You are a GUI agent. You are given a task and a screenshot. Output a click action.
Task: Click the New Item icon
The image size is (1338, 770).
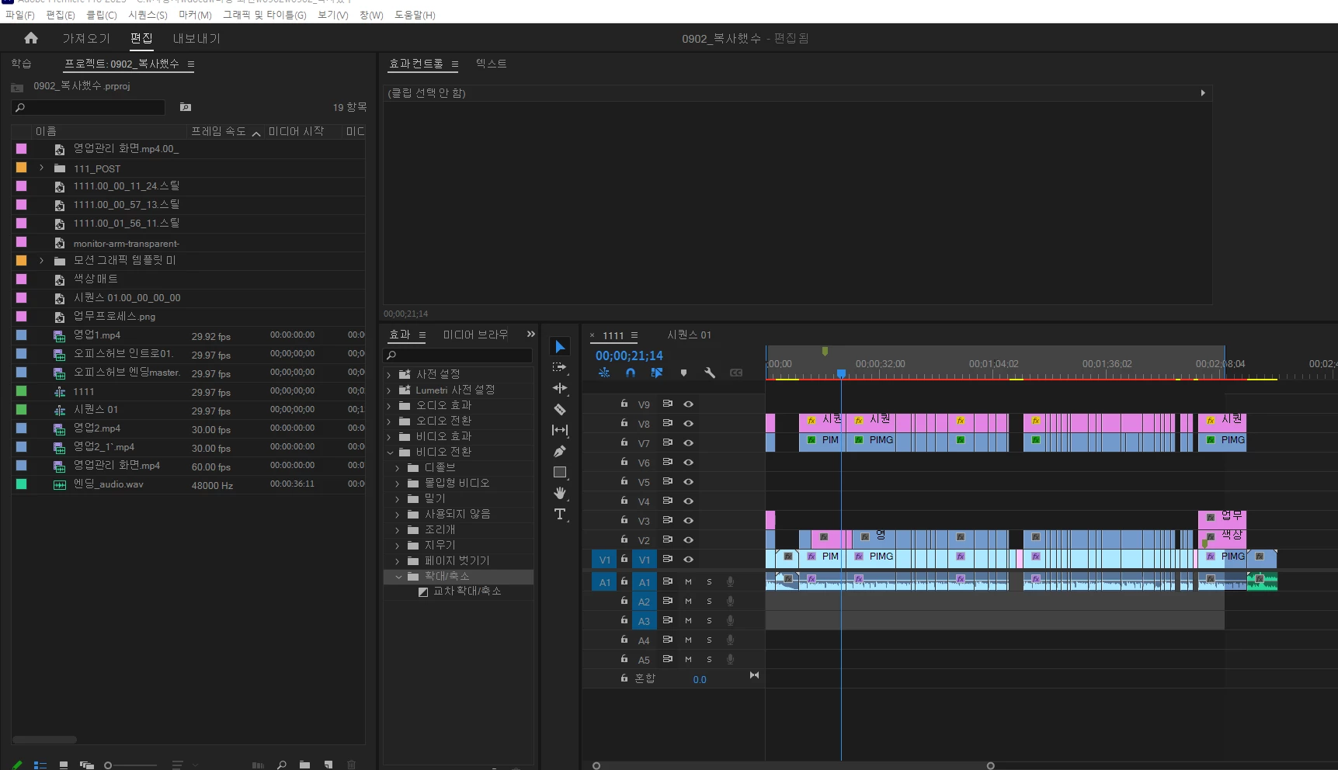328,765
